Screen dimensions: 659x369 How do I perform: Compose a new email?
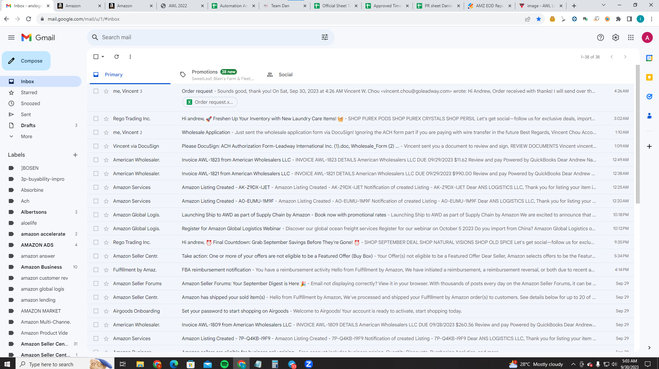[26, 61]
